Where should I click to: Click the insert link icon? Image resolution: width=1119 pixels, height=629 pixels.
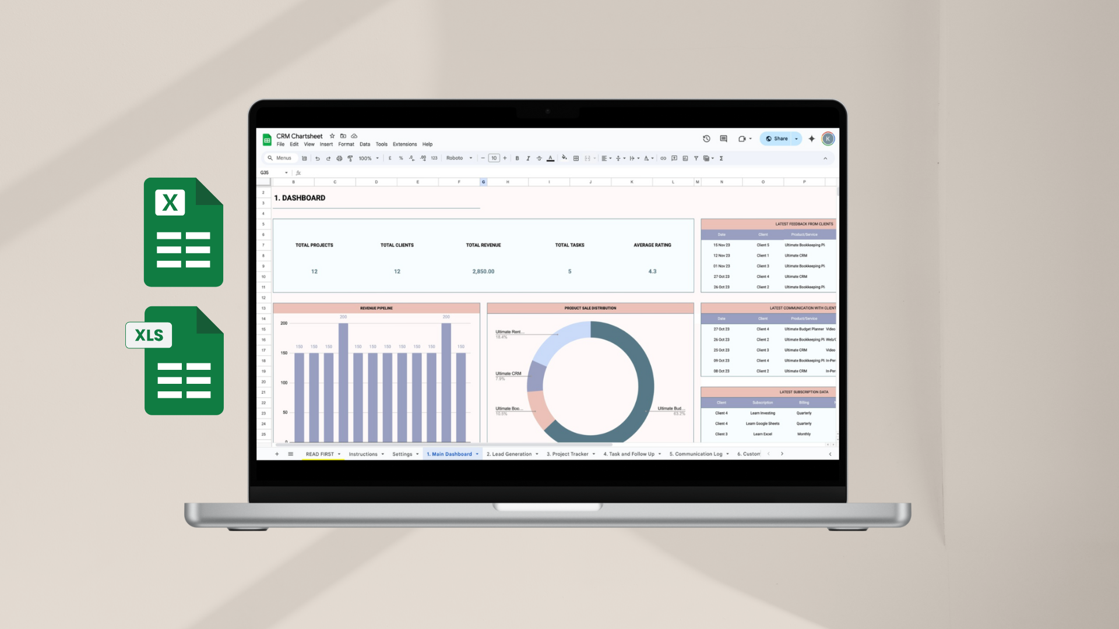coord(663,158)
